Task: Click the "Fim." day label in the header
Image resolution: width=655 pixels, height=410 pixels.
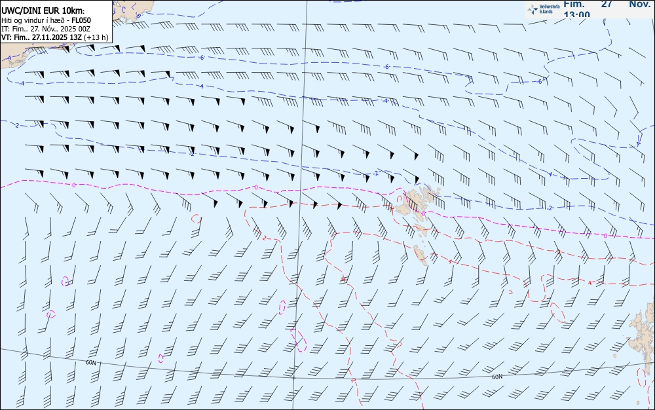Action: 574,4
